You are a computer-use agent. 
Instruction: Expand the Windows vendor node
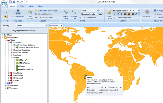coord(6,88)
